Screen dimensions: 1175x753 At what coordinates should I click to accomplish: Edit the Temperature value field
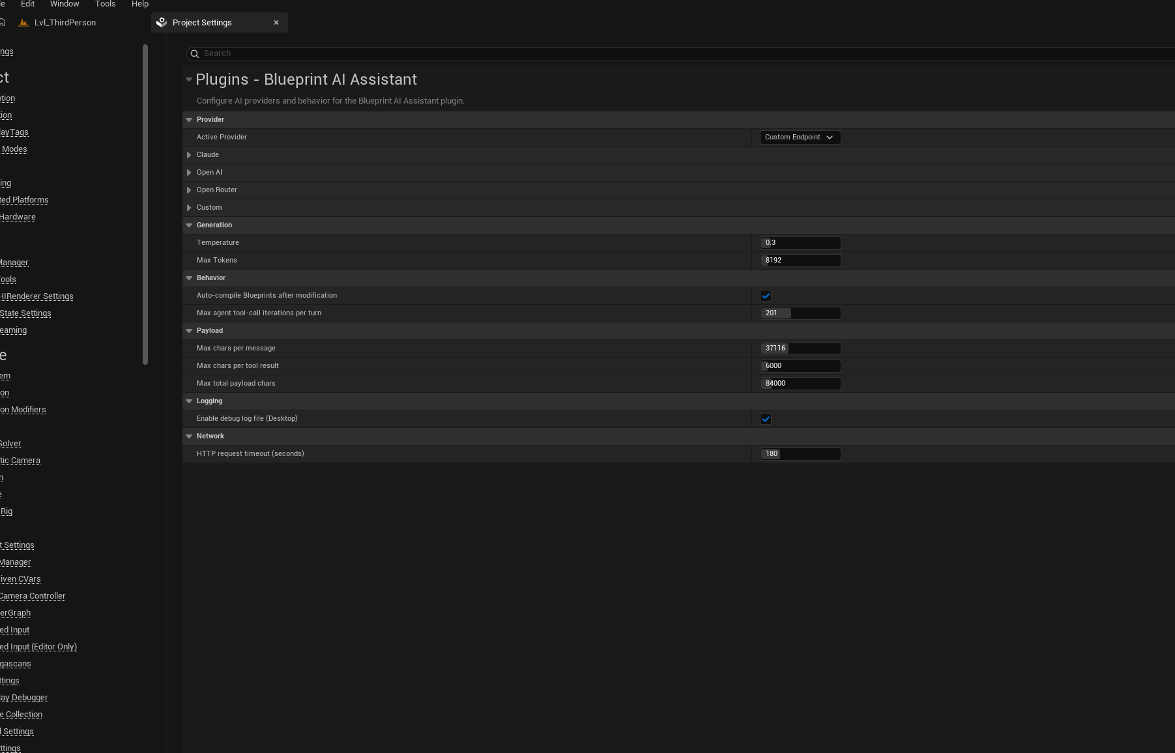click(x=800, y=242)
